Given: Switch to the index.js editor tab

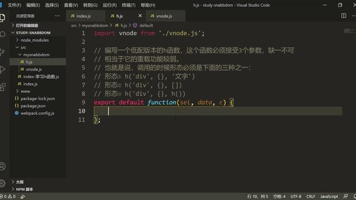Looking at the screenshot, I should [86, 16].
